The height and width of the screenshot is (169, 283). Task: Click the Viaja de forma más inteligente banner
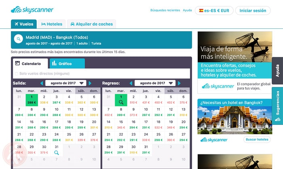click(235, 62)
